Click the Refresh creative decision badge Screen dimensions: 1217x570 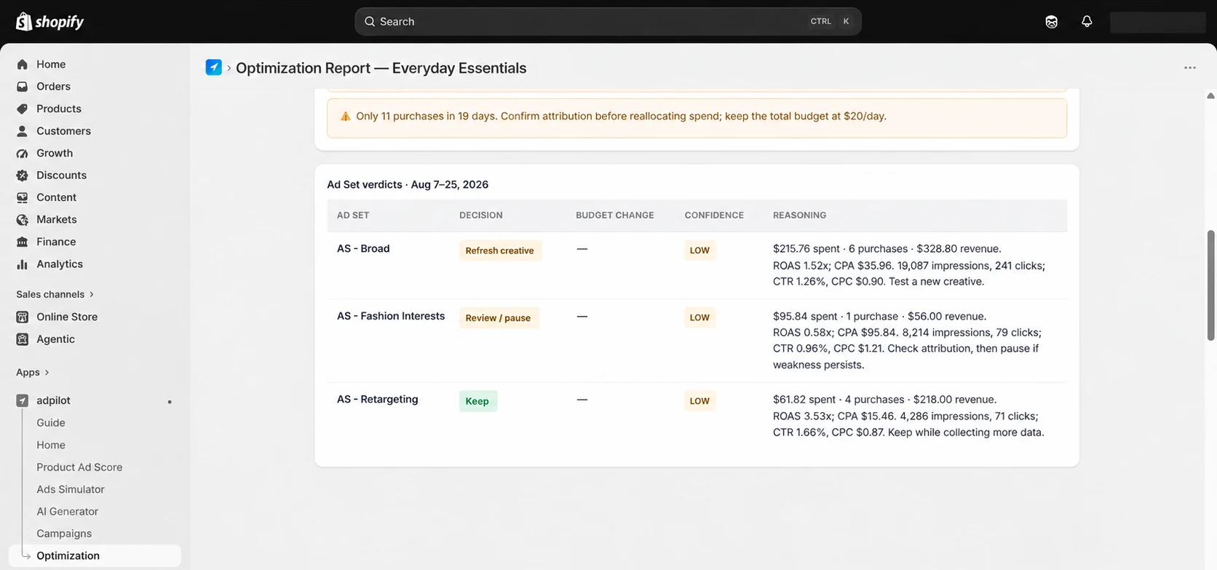pos(500,250)
